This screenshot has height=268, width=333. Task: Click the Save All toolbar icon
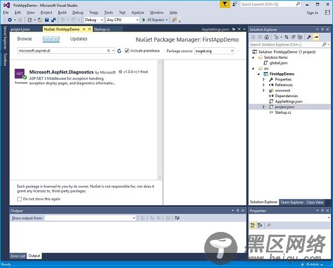point(53,20)
